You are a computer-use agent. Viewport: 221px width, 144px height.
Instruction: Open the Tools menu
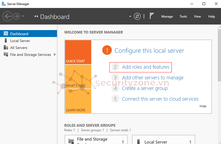(183, 17)
